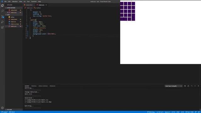Close the bottom panel
This screenshot has width=201, height=113.
pos(198,86)
